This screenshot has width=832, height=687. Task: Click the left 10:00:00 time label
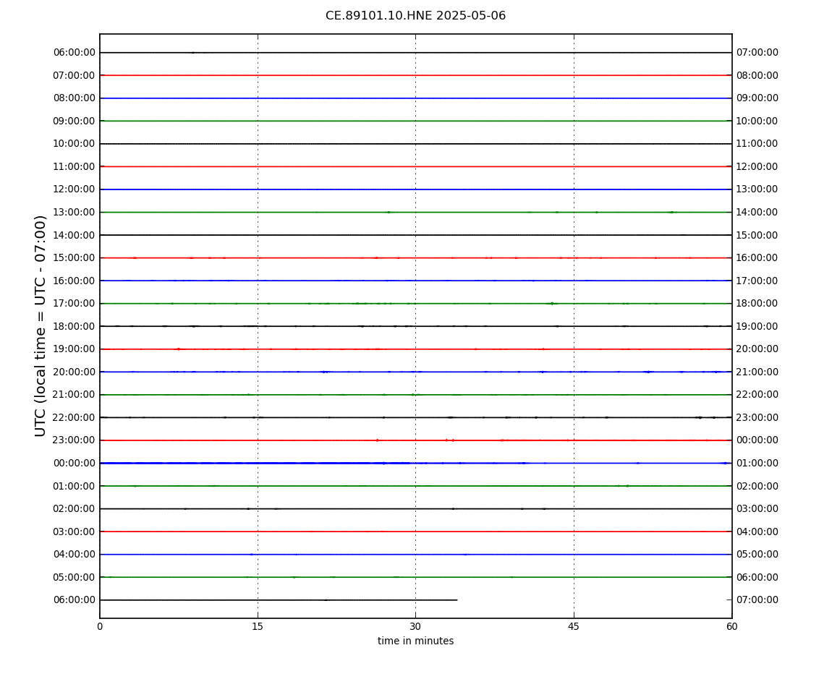74,144
